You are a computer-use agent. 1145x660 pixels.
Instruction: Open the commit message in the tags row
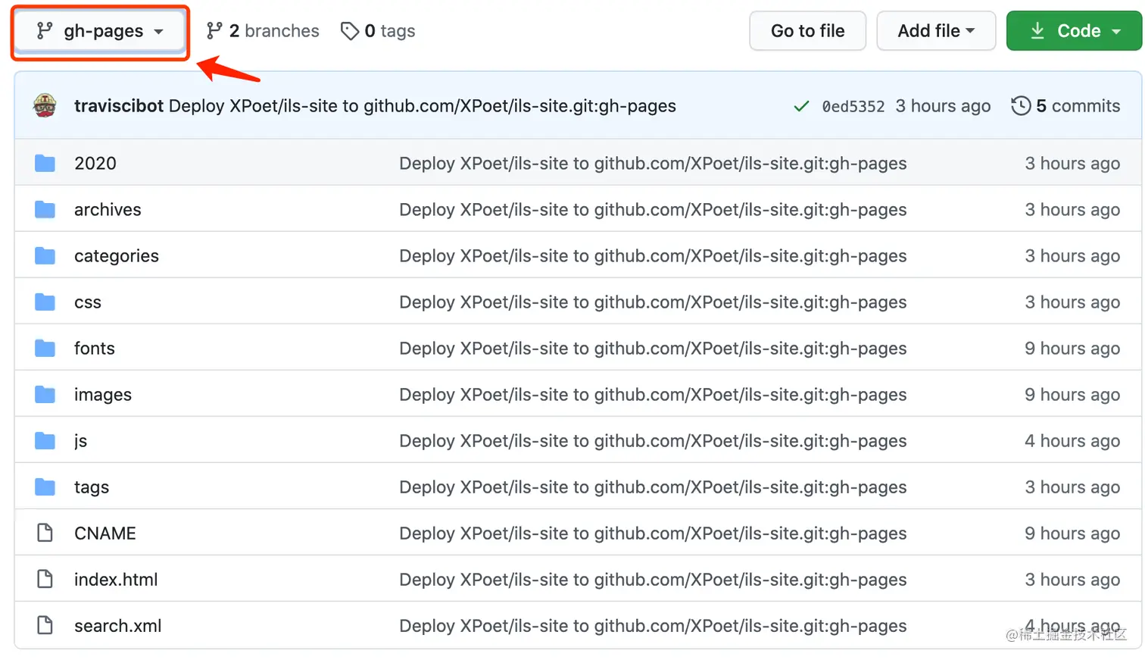pos(653,487)
